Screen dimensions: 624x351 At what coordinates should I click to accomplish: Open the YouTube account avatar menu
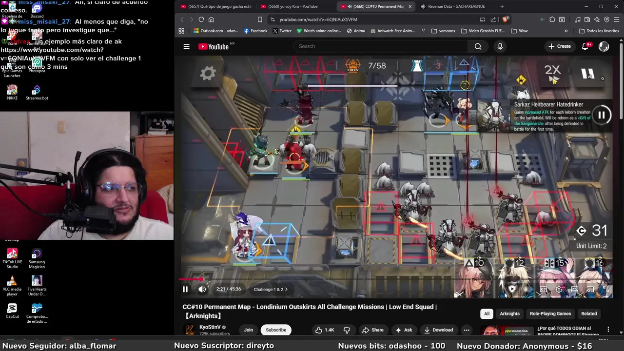tap(604, 46)
